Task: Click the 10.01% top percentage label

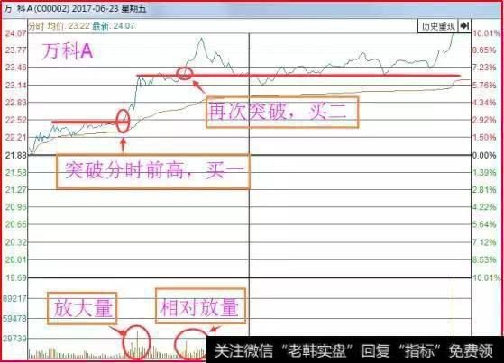Action: click(486, 33)
